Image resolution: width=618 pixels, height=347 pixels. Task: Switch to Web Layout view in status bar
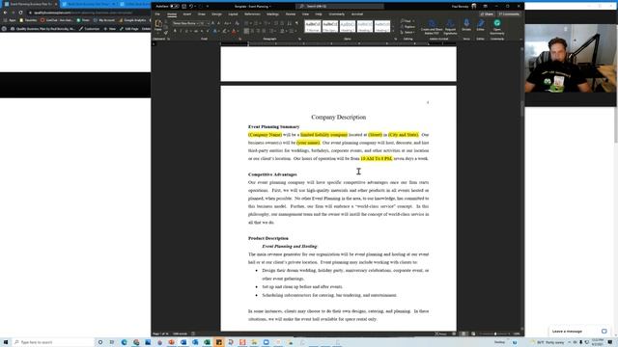(x=473, y=334)
